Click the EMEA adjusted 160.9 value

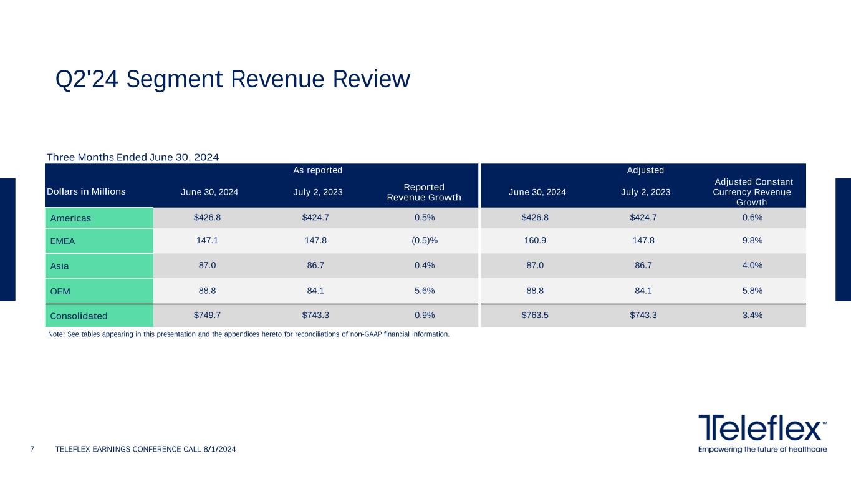pyautogui.click(x=537, y=241)
